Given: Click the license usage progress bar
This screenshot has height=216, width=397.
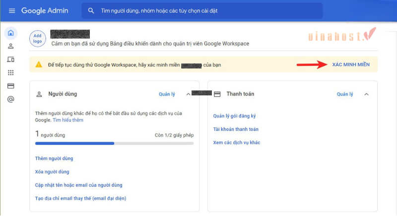Looking at the screenshot, I should click(x=115, y=143).
